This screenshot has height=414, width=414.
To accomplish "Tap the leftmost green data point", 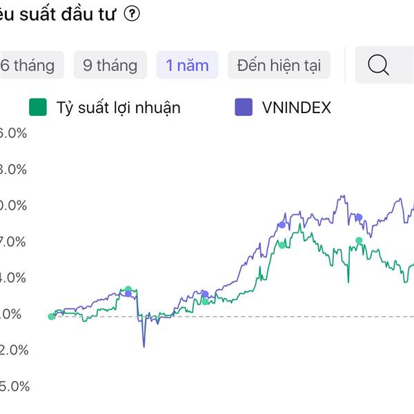I will [x=51, y=317].
